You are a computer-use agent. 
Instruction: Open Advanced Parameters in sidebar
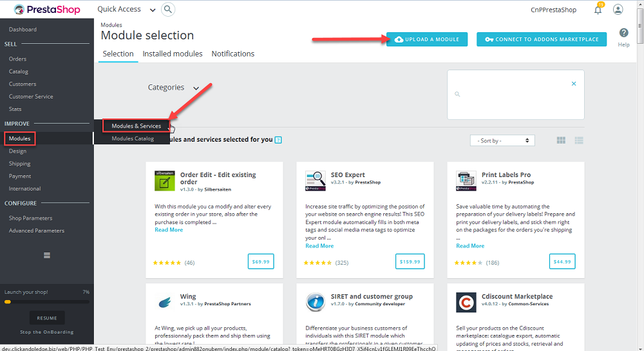click(37, 231)
